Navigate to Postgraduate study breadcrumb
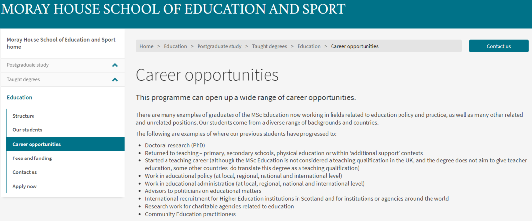This screenshot has height=221, width=532. pos(220,46)
